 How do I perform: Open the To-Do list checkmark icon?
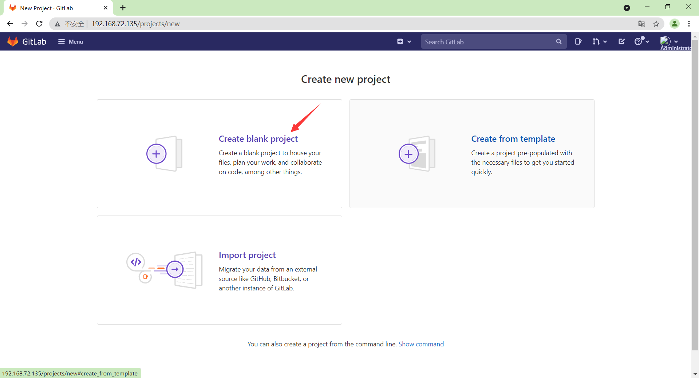click(621, 41)
